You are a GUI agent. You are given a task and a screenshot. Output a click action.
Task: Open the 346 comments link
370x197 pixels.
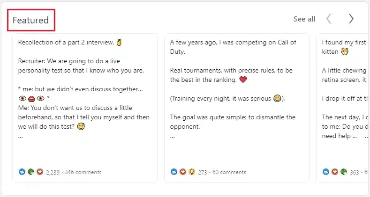click(x=83, y=172)
